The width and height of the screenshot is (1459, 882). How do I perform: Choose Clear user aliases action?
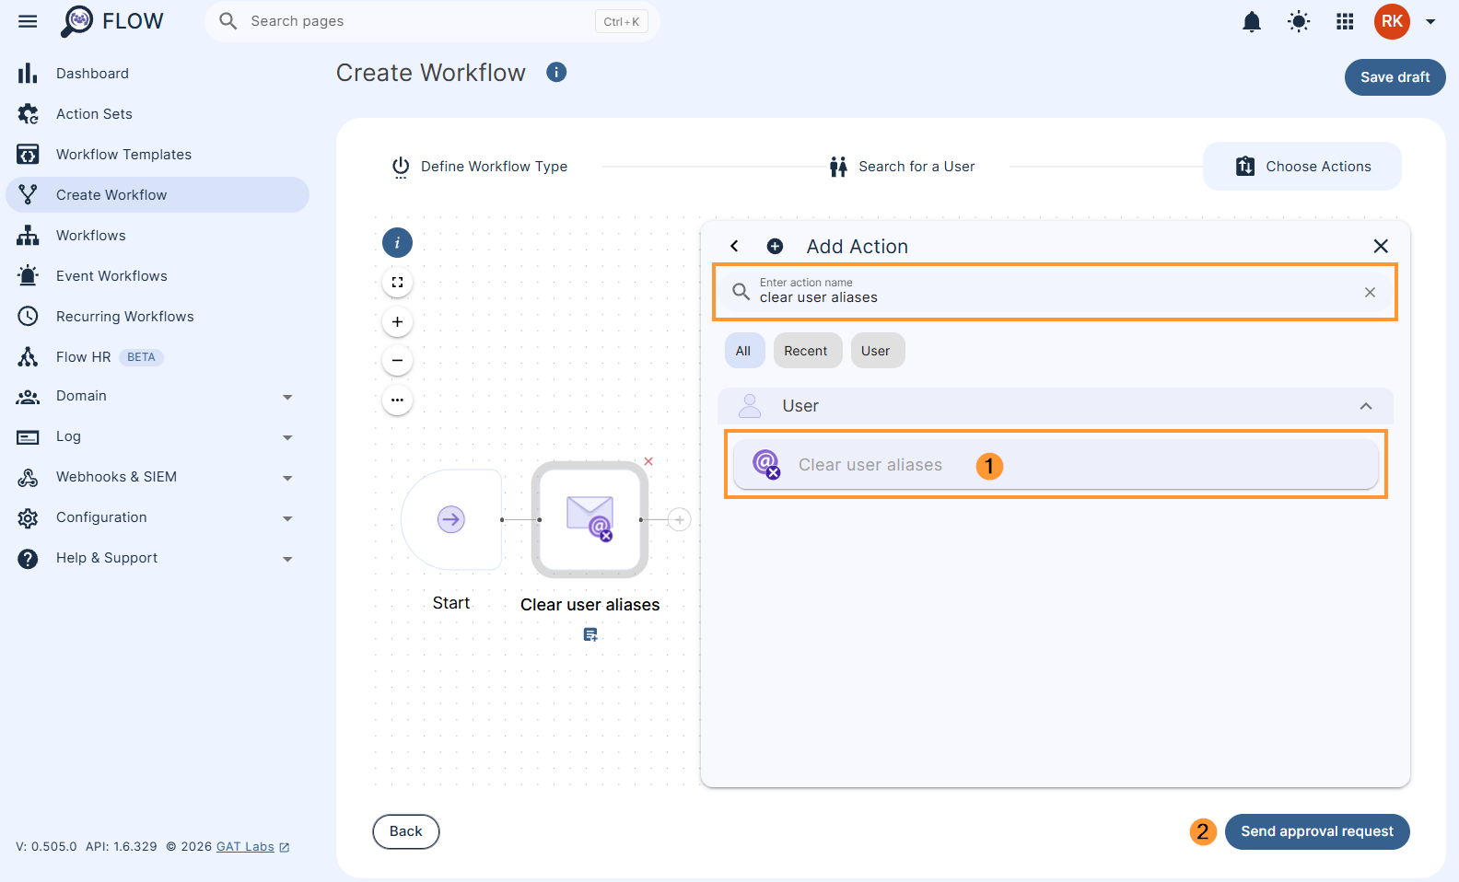tap(1056, 465)
